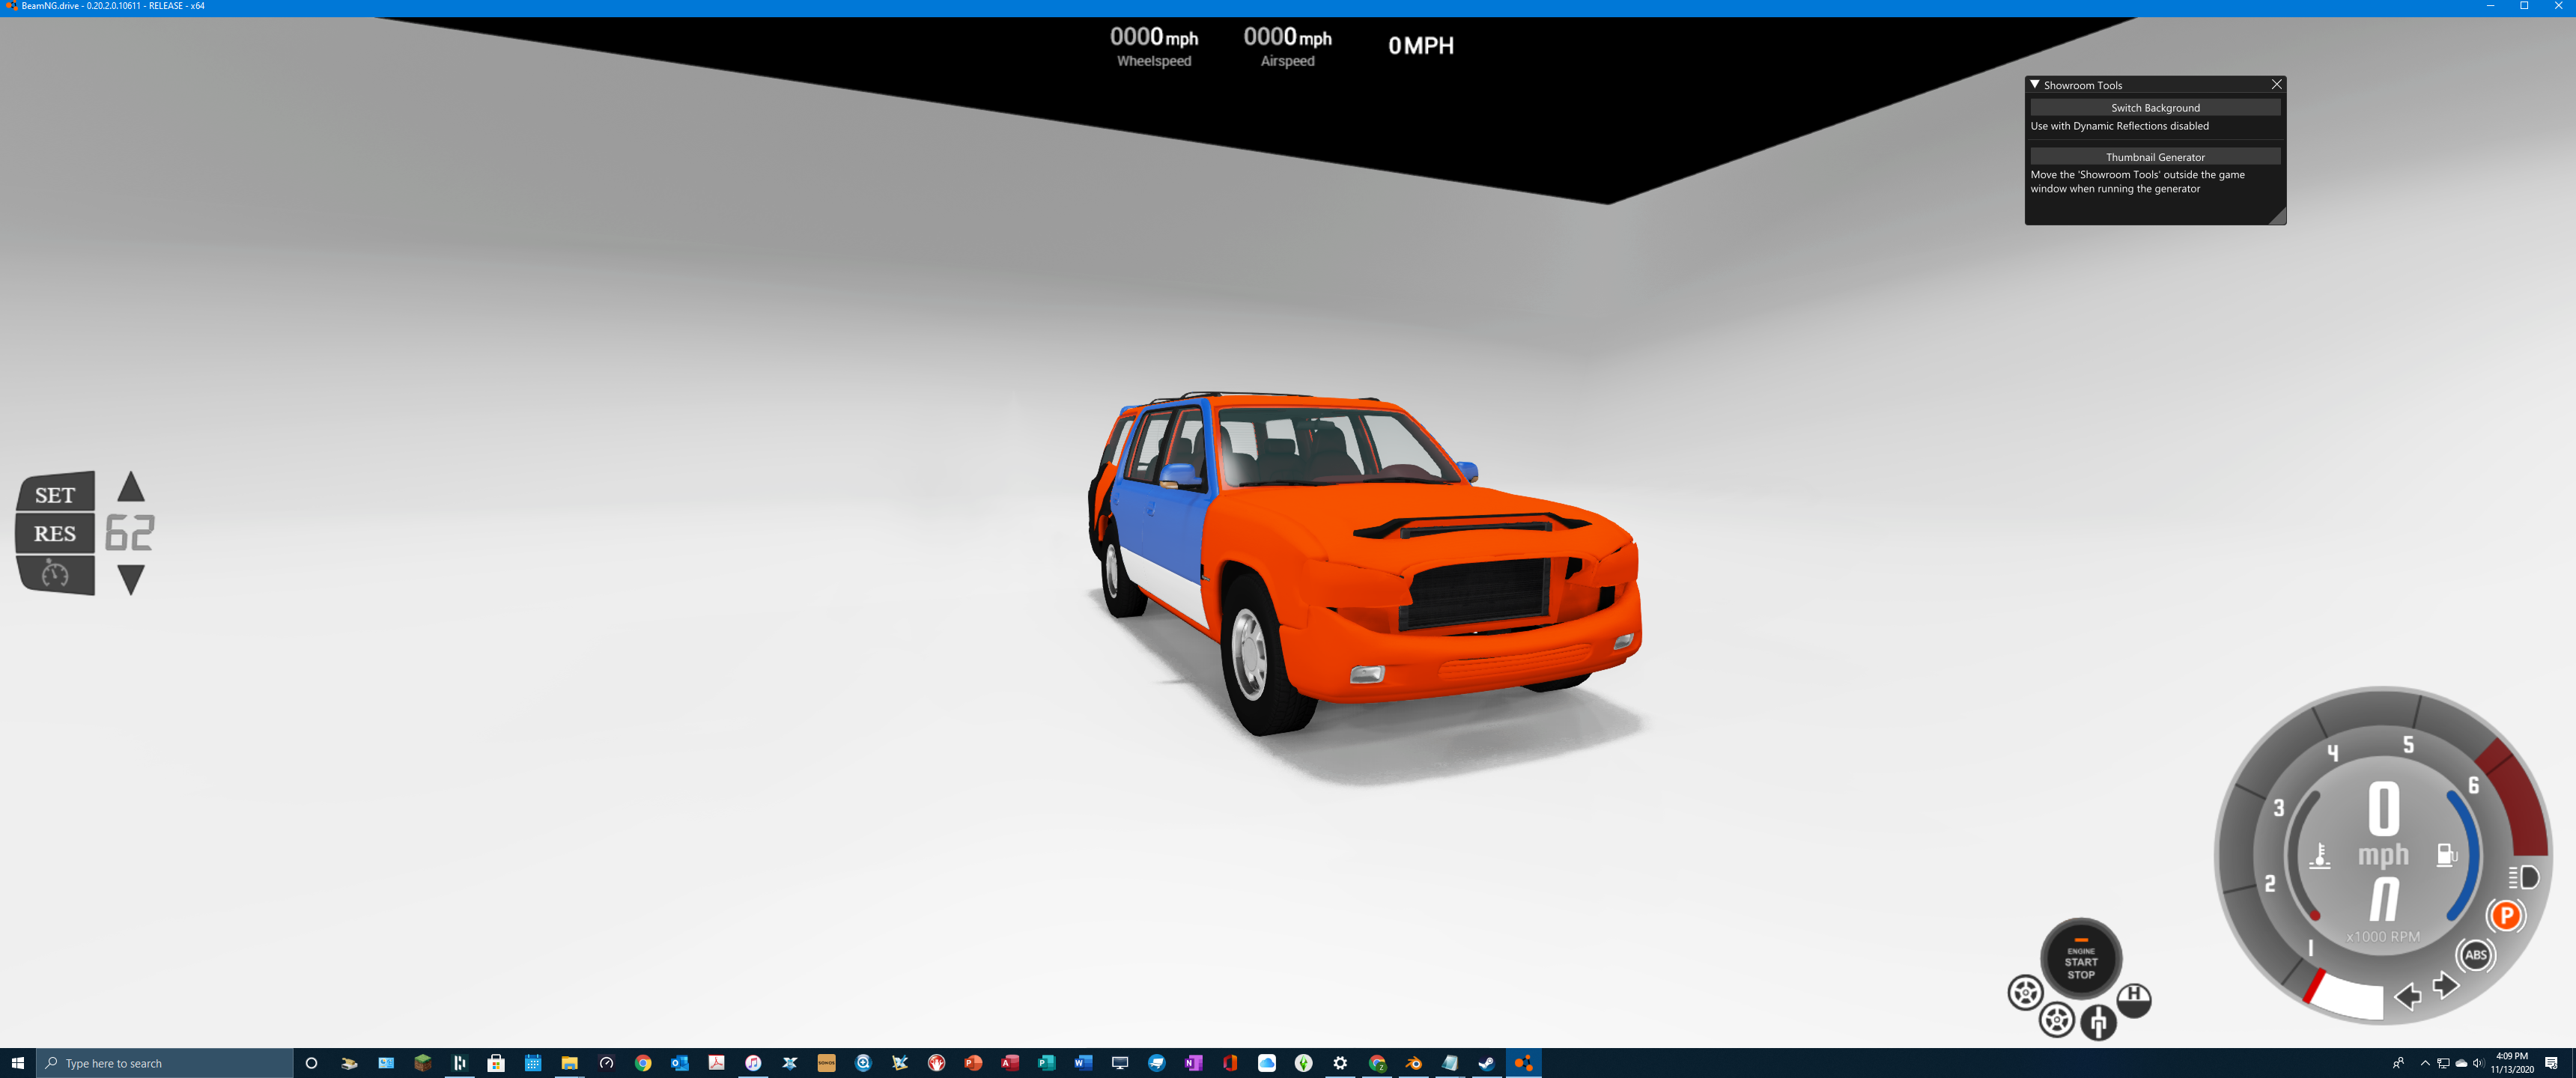Click the fuel pump gauge icon

[x=2446, y=855]
